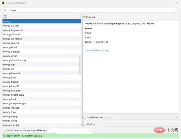Select numpy-mips64 in the list
181x139 pixels.
tap(42, 125)
